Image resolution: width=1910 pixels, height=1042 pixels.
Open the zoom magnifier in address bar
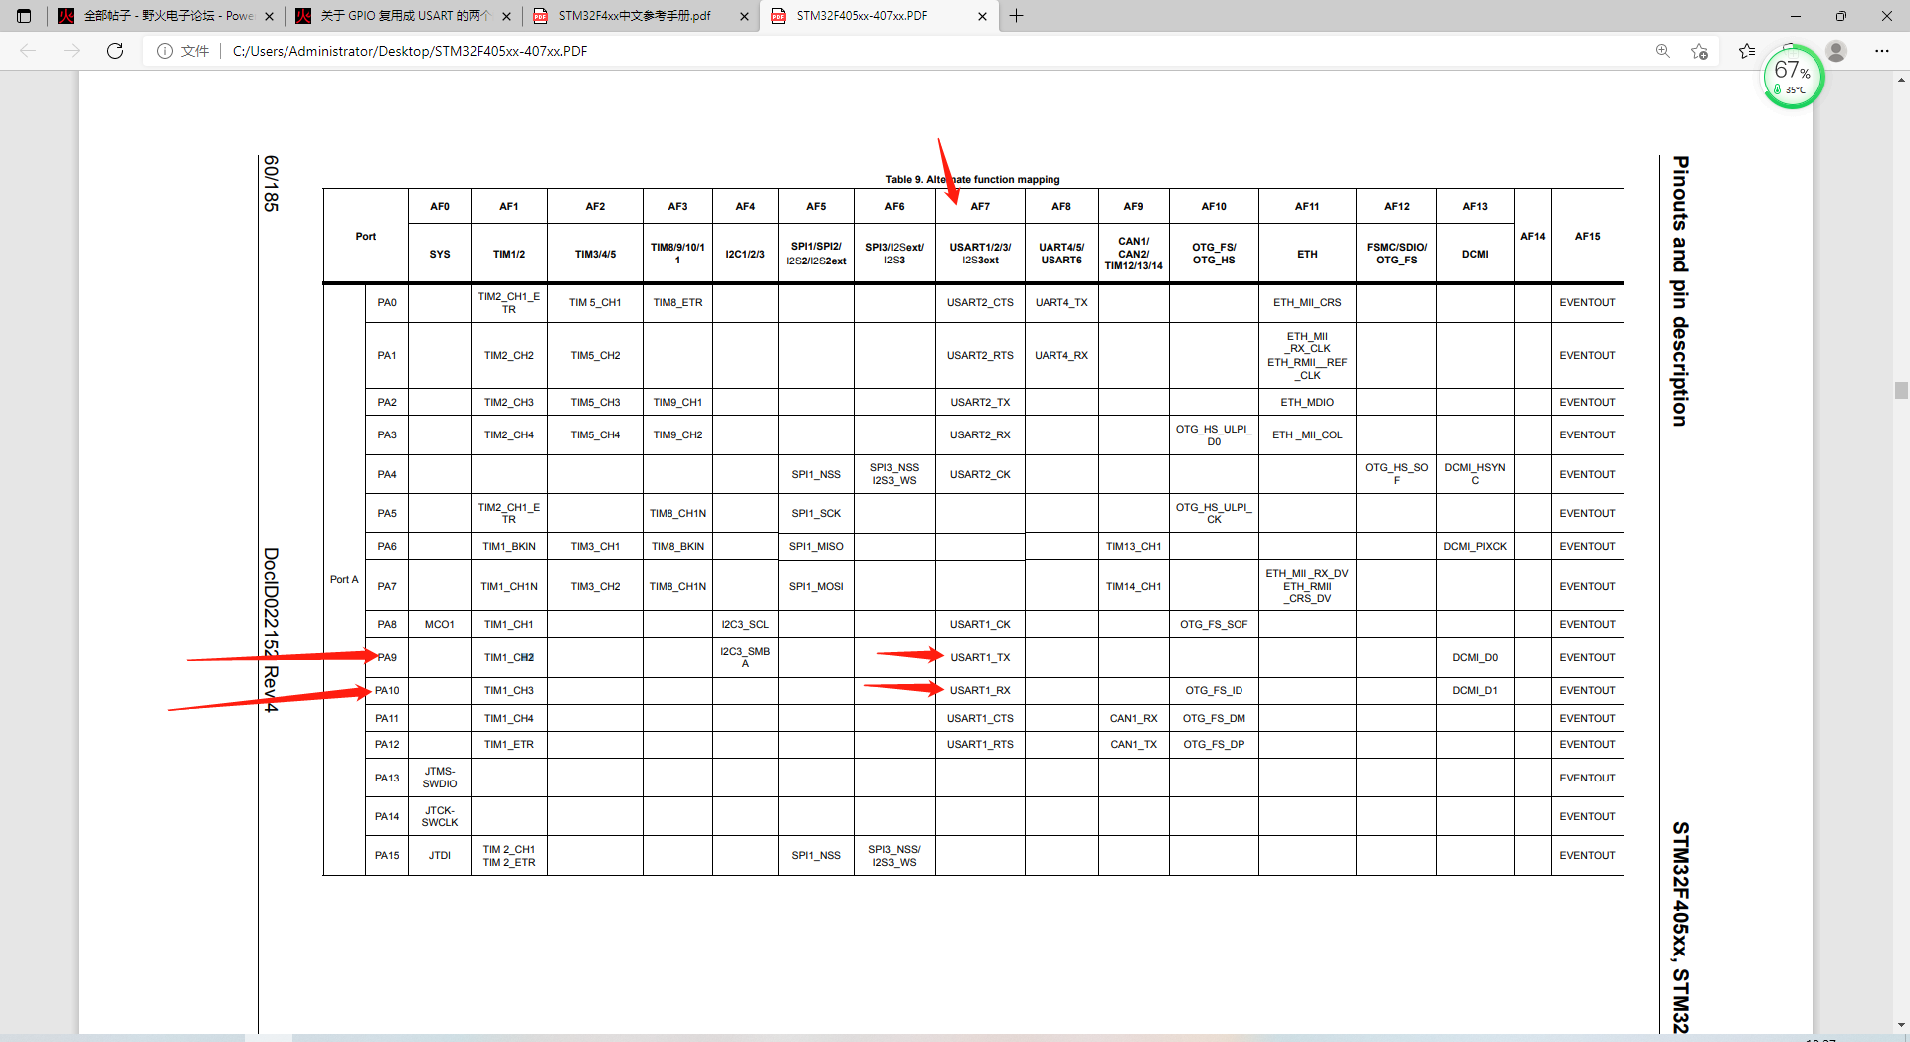[x=1662, y=51]
